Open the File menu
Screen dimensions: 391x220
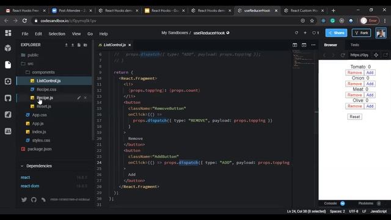pyautogui.click(x=25, y=34)
